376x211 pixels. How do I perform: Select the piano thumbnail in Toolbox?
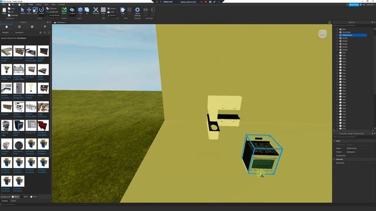point(43,89)
